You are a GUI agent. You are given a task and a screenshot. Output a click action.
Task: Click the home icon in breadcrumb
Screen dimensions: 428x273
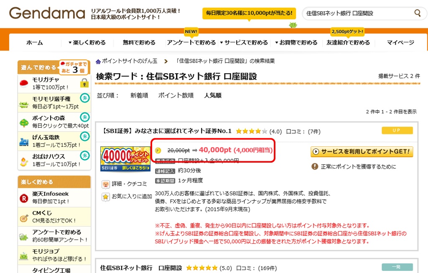click(98, 62)
